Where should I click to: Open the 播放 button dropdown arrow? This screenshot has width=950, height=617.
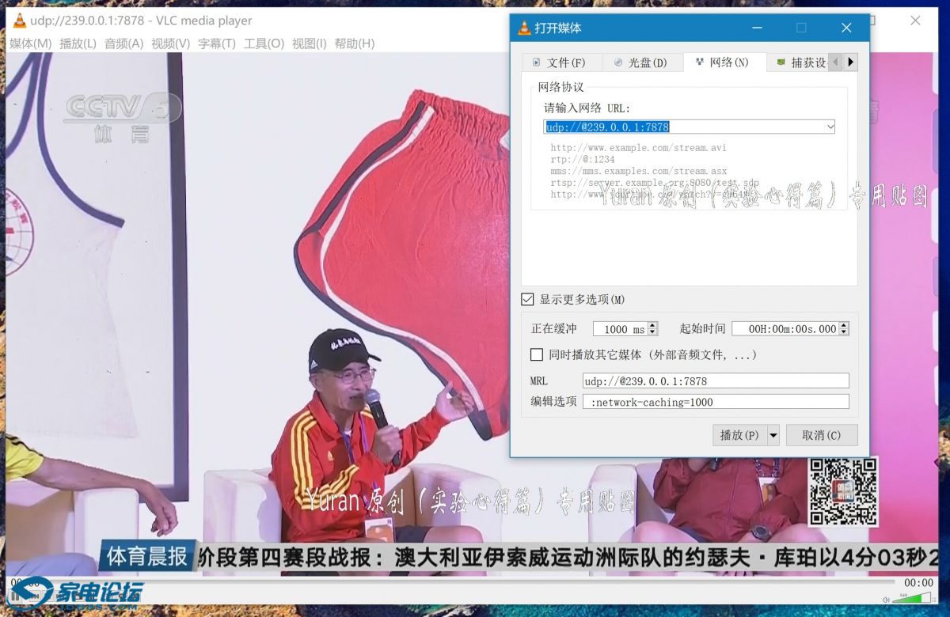pyautogui.click(x=773, y=435)
